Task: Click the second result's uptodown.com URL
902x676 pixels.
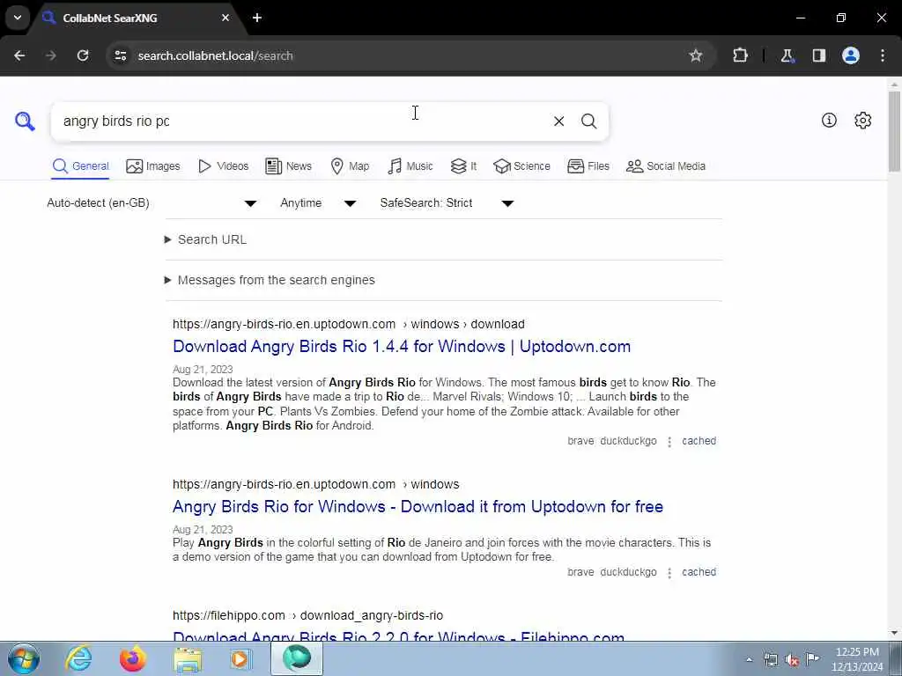Action: (316, 485)
